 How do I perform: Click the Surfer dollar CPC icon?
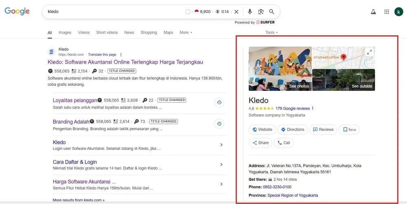[x=217, y=12]
